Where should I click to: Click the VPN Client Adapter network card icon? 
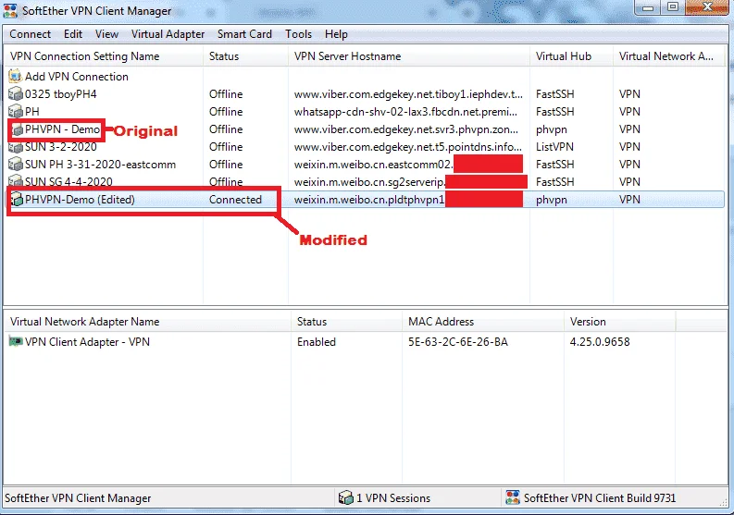click(16, 342)
